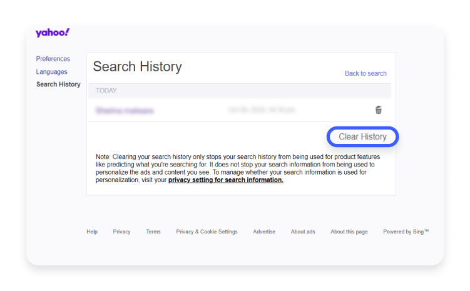The width and height of the screenshot is (470, 291).
Task: Open the Privacy footer link
Action: [x=121, y=232]
